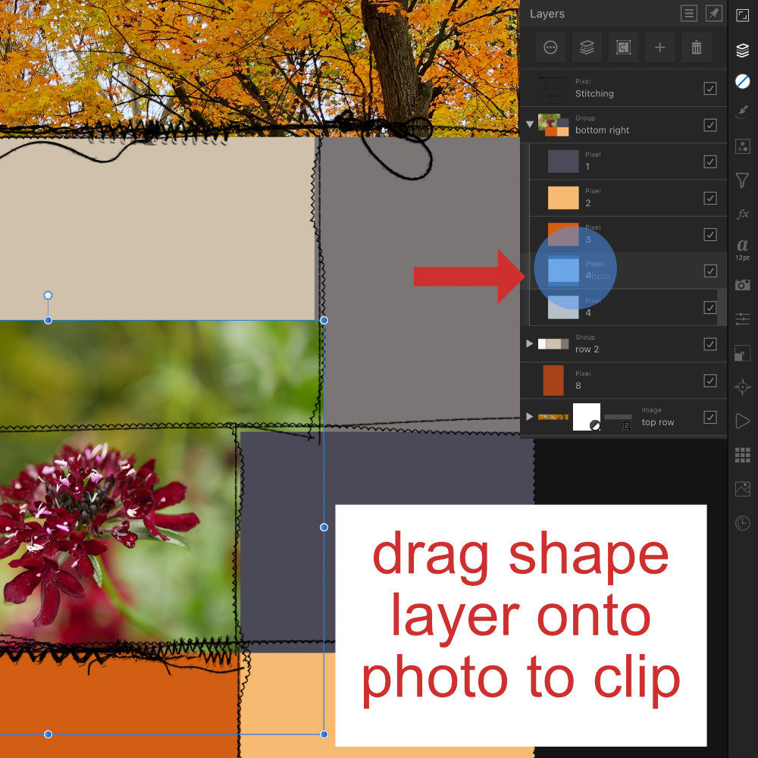Select the top row image layer name
This screenshot has width=758, height=758.
657,422
